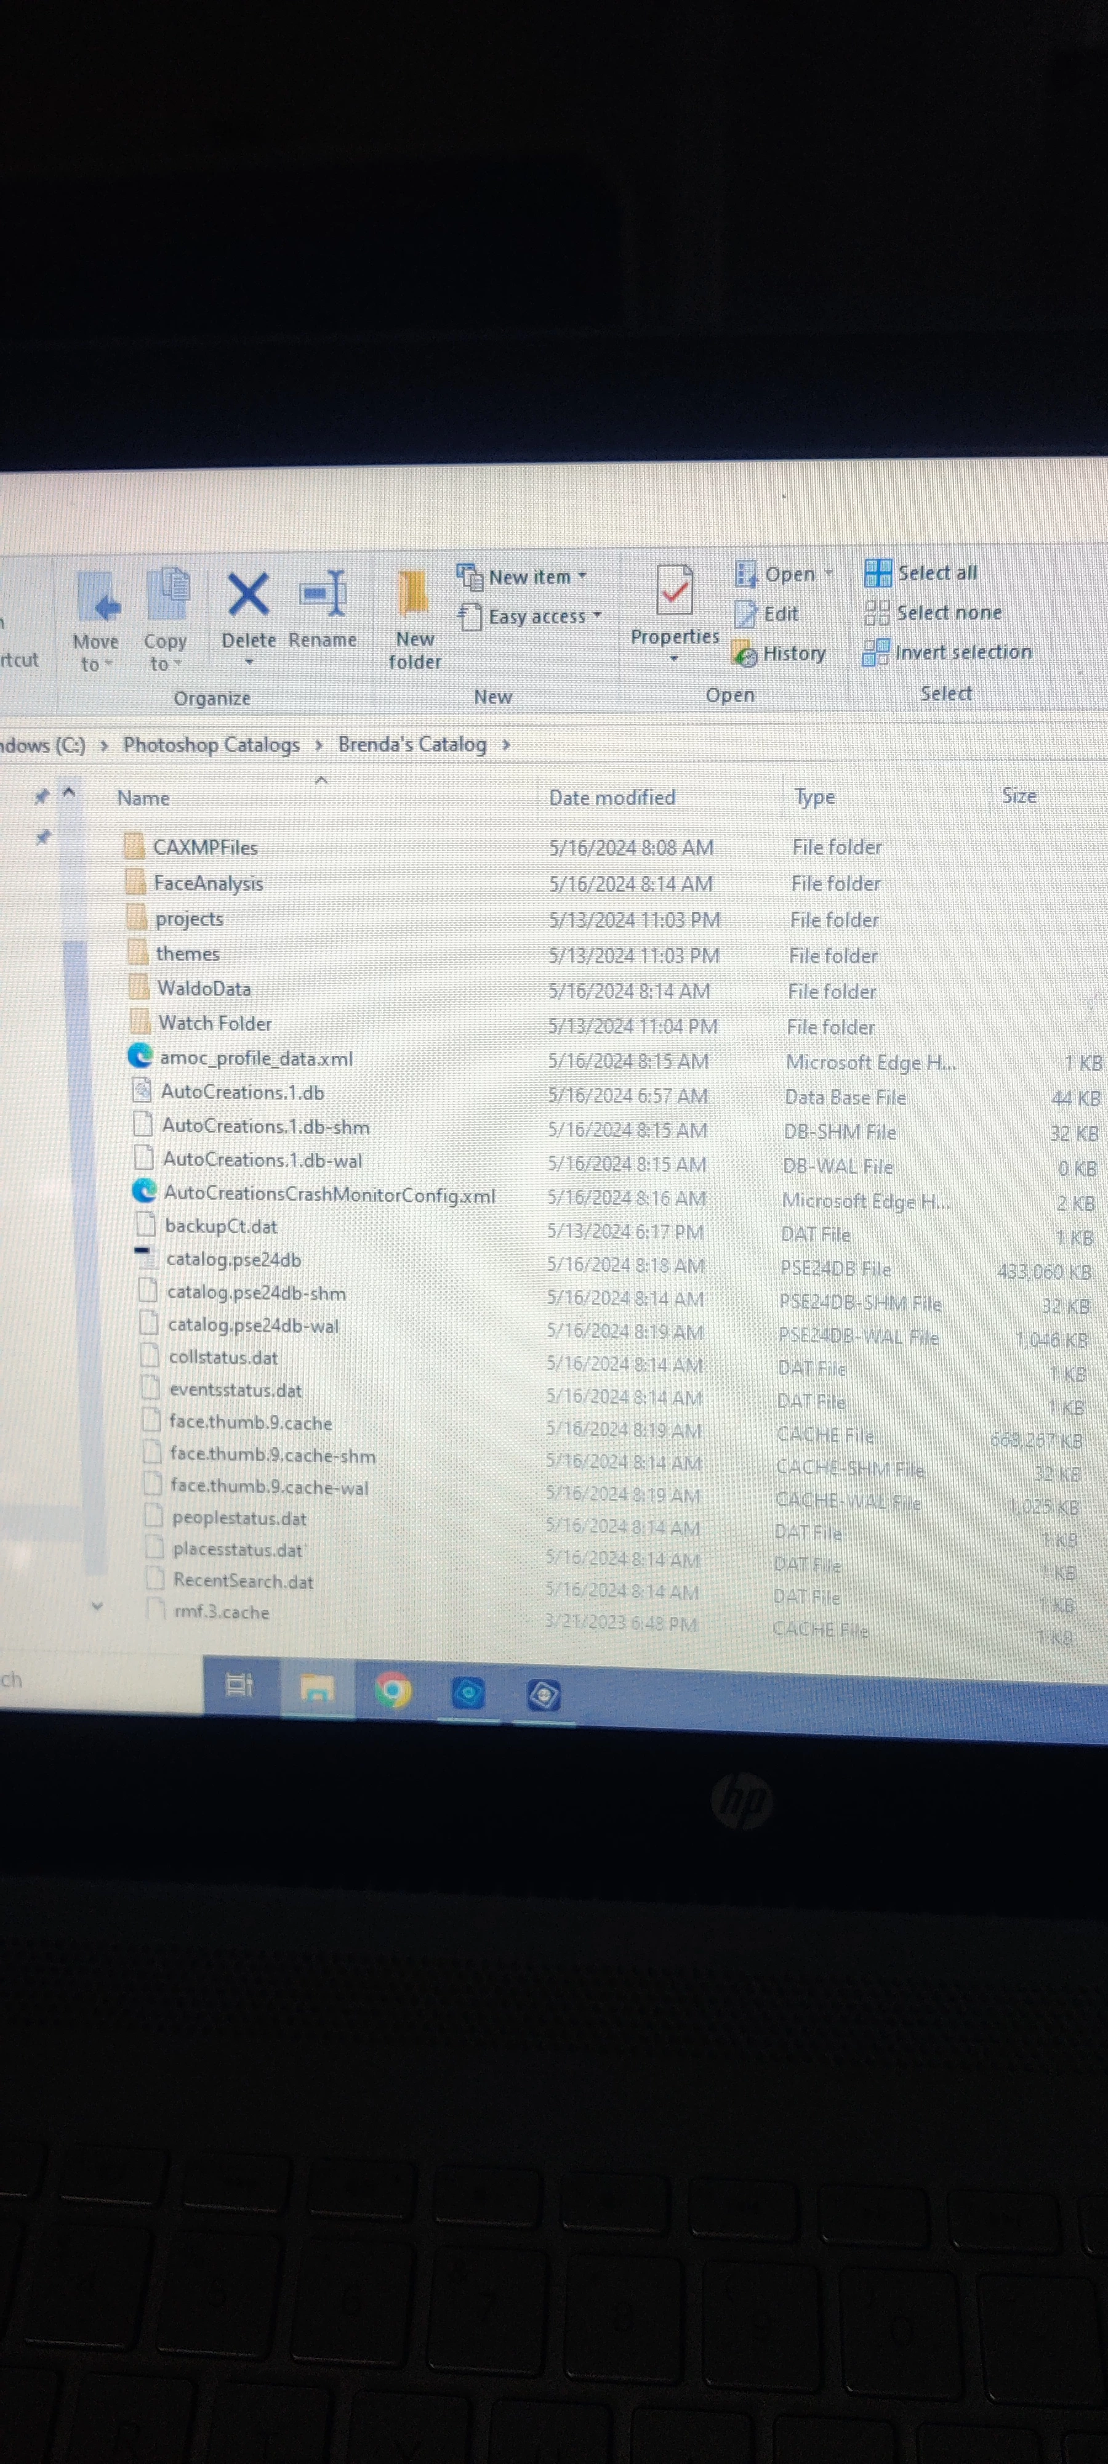1108x2464 pixels.
Task: Select the CAXMPFiles folder icon
Action: [136, 846]
